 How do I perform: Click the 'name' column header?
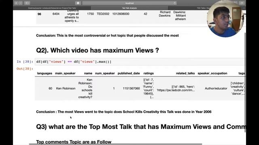pos(88,73)
